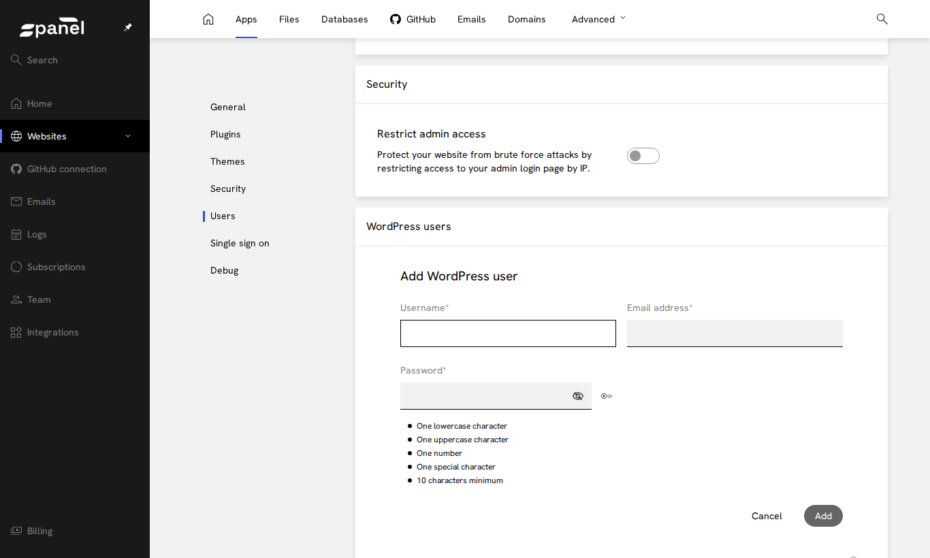This screenshot has width=930, height=558.
Task: Click the Emails envelope icon in sidebar
Action: coord(16,201)
